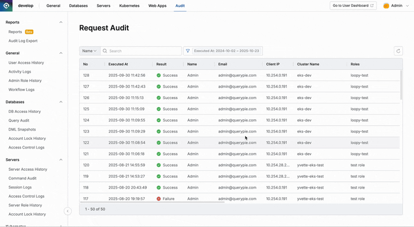Collapse the sidebar with arrow button
Viewport: 414px width, 227px height.
pyautogui.click(x=68, y=211)
